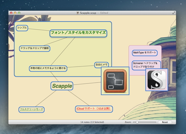Minimize the window with yellow button
Viewport: 186px width, 134px height.
coord(15,13)
